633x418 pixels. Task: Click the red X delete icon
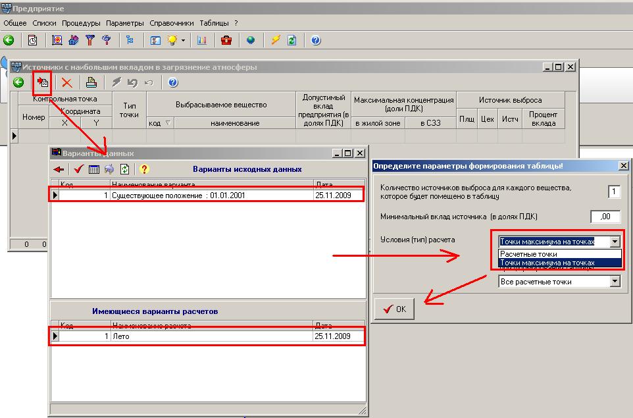[66, 82]
